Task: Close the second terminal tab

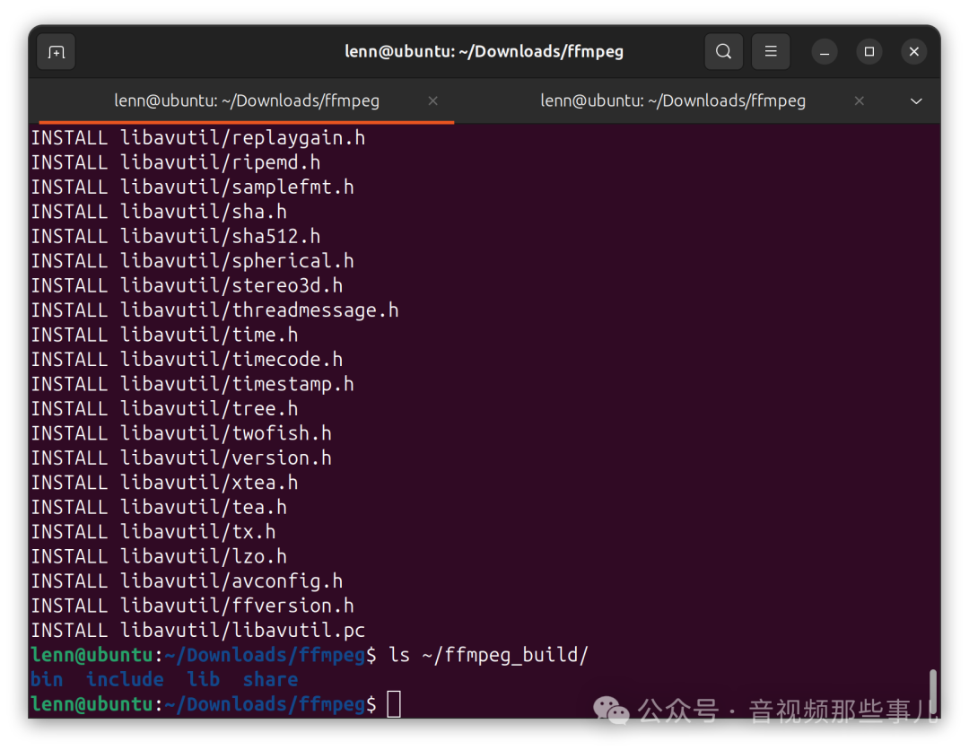Action: (x=859, y=100)
